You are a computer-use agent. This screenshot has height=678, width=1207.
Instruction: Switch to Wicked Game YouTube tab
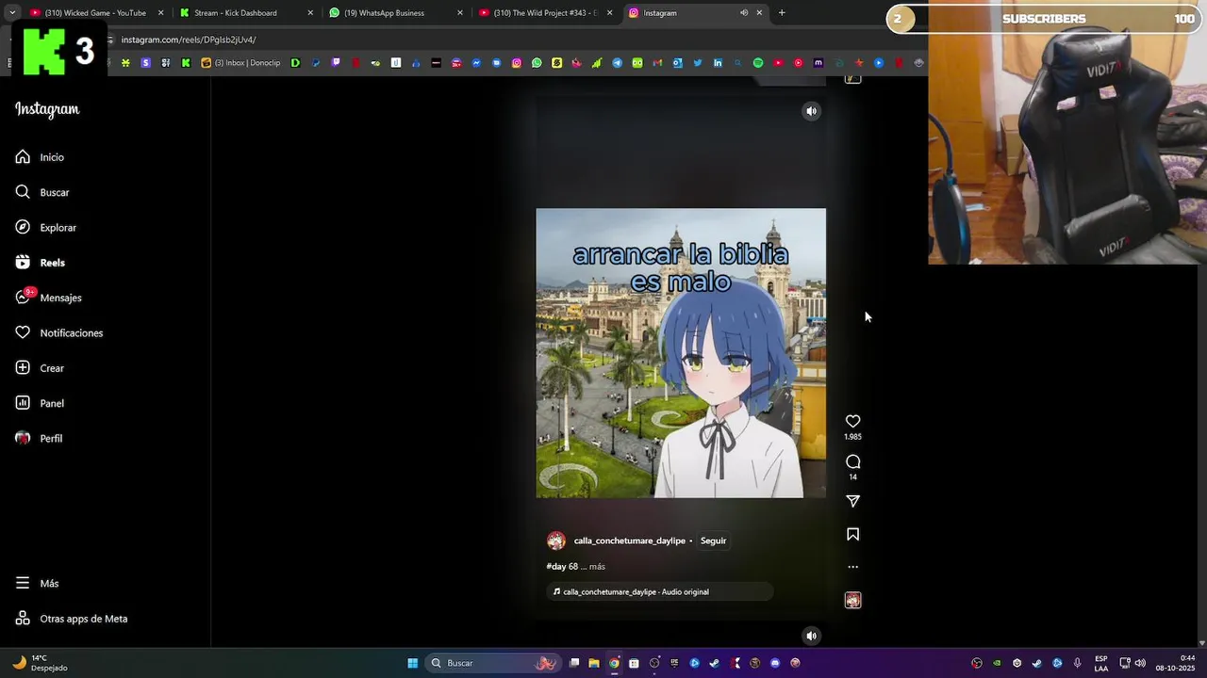[94, 13]
